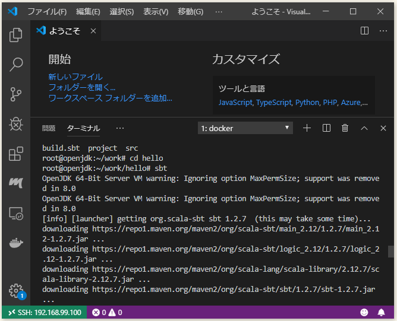The image size is (397, 321).
Task: Click the 'build.sbt project src' terminal line
Action: coord(90,148)
